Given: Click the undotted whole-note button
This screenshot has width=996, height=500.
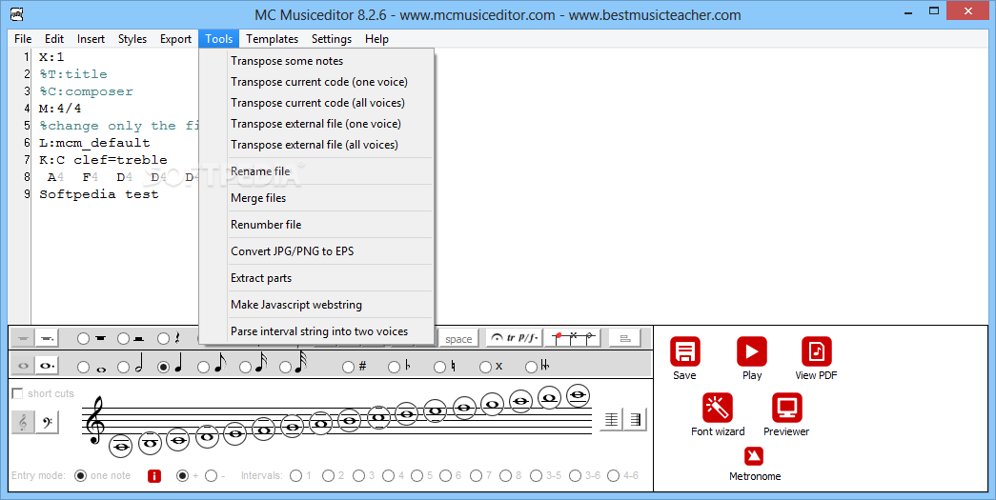Looking at the screenshot, I should point(23,366).
